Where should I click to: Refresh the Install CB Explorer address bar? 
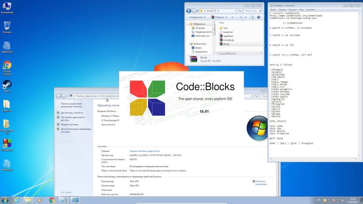[x=240, y=10]
